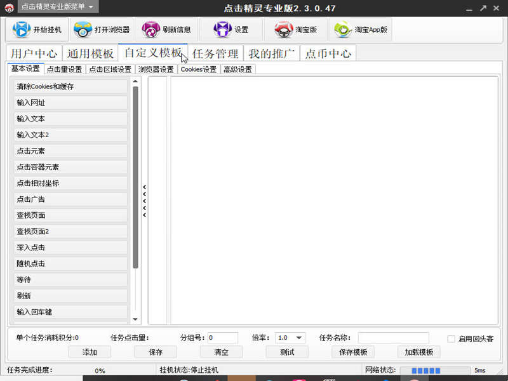This screenshot has width=508, height=381.
Task: Click the app logo icon in title bar
Action: tap(9, 8)
